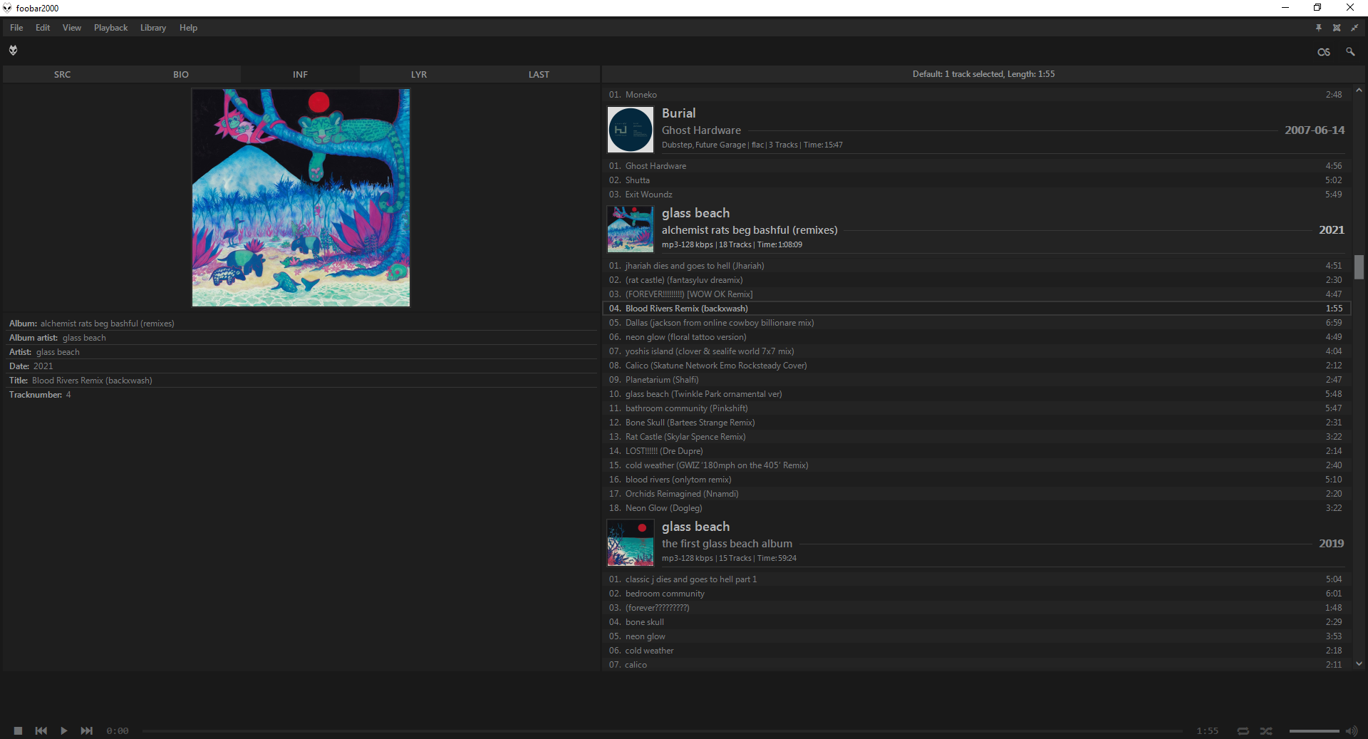
Task: Open search with the magnifier icon
Action: click(x=1350, y=51)
